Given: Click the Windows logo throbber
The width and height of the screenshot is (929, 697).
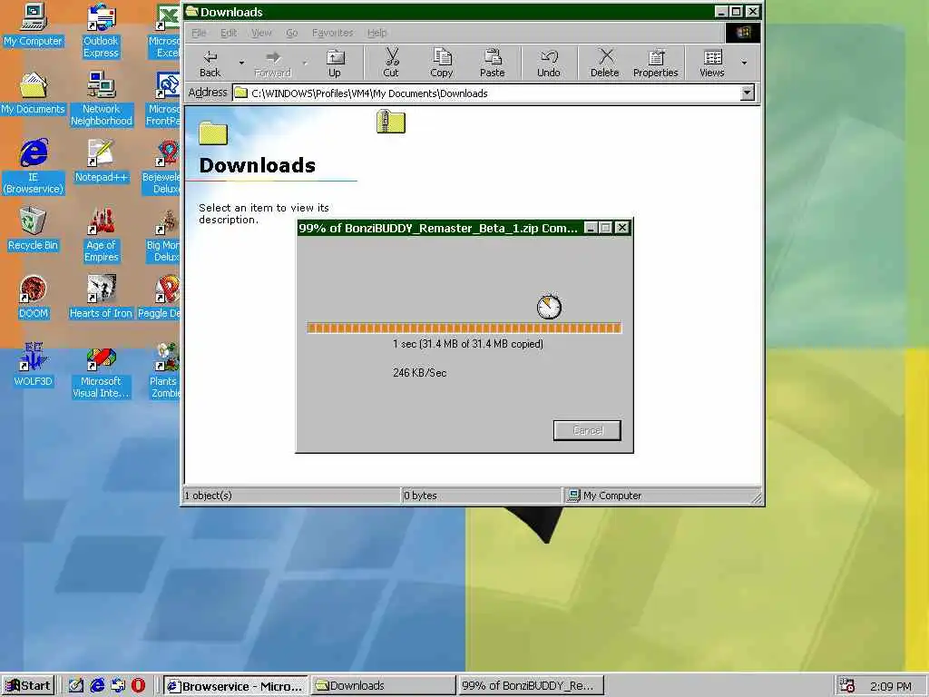Looking at the screenshot, I should coord(743,33).
